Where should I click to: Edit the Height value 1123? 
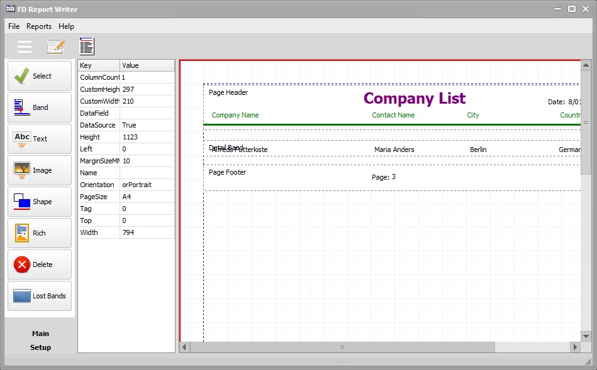pyautogui.click(x=147, y=137)
